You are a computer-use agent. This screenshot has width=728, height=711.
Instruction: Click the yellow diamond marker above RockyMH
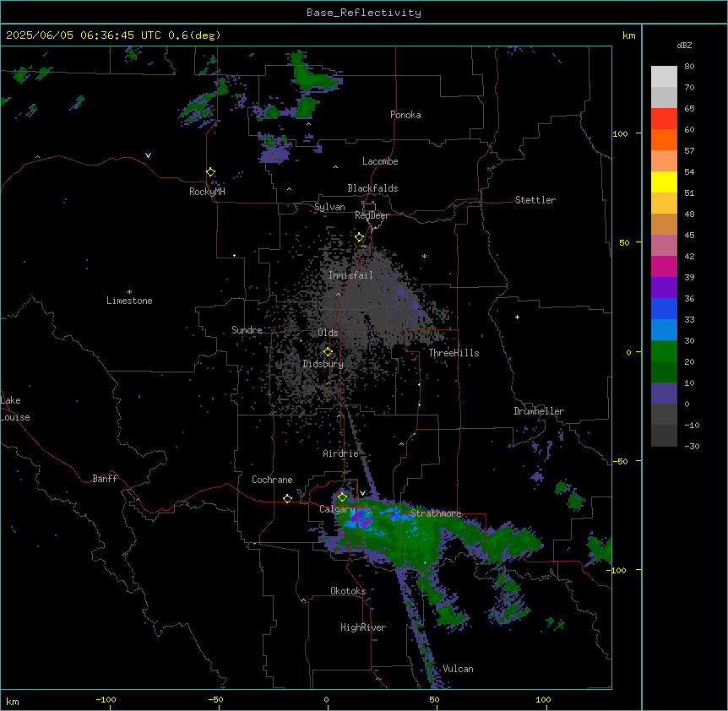click(210, 172)
